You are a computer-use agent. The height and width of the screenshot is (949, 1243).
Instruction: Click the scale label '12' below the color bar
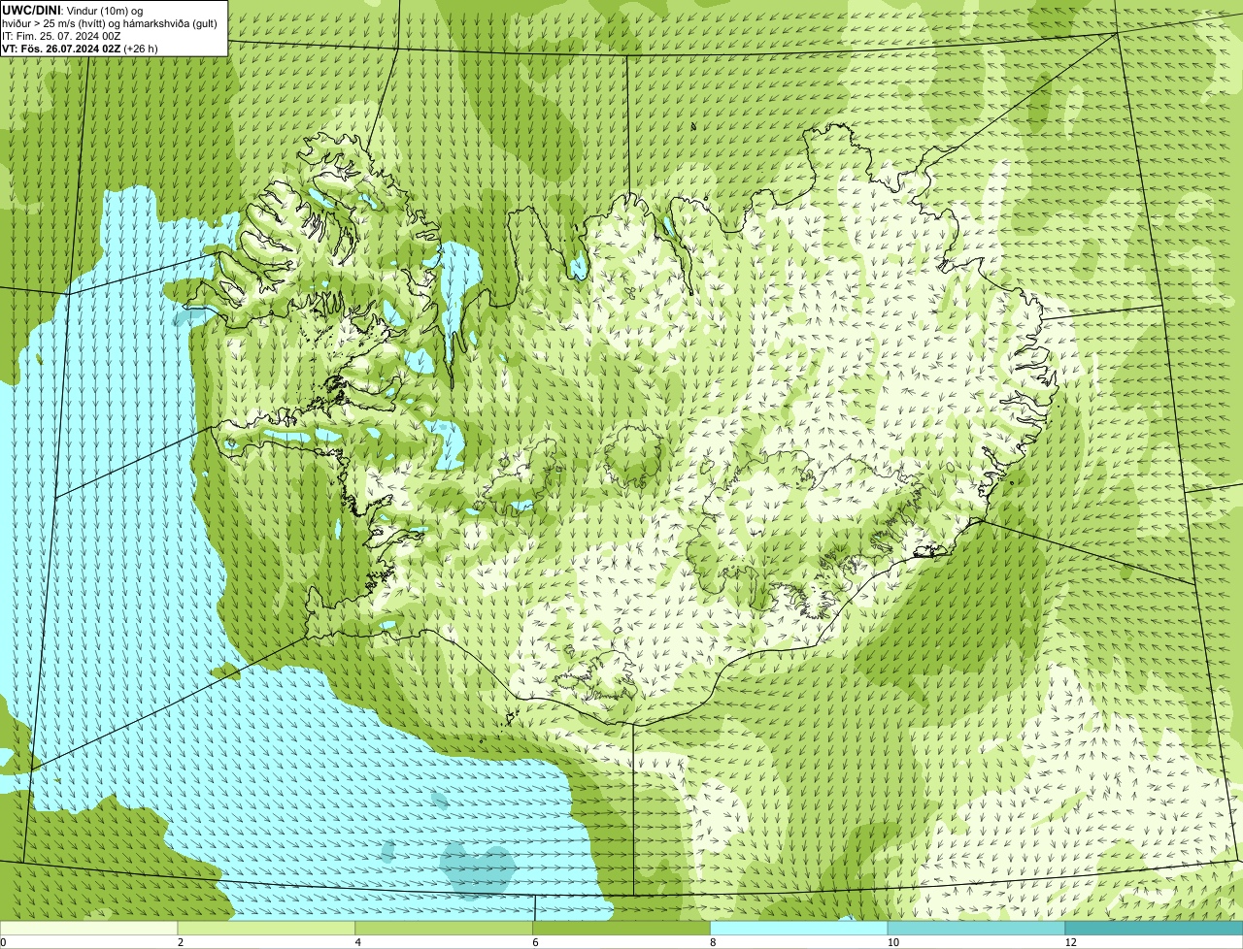(x=1070, y=942)
